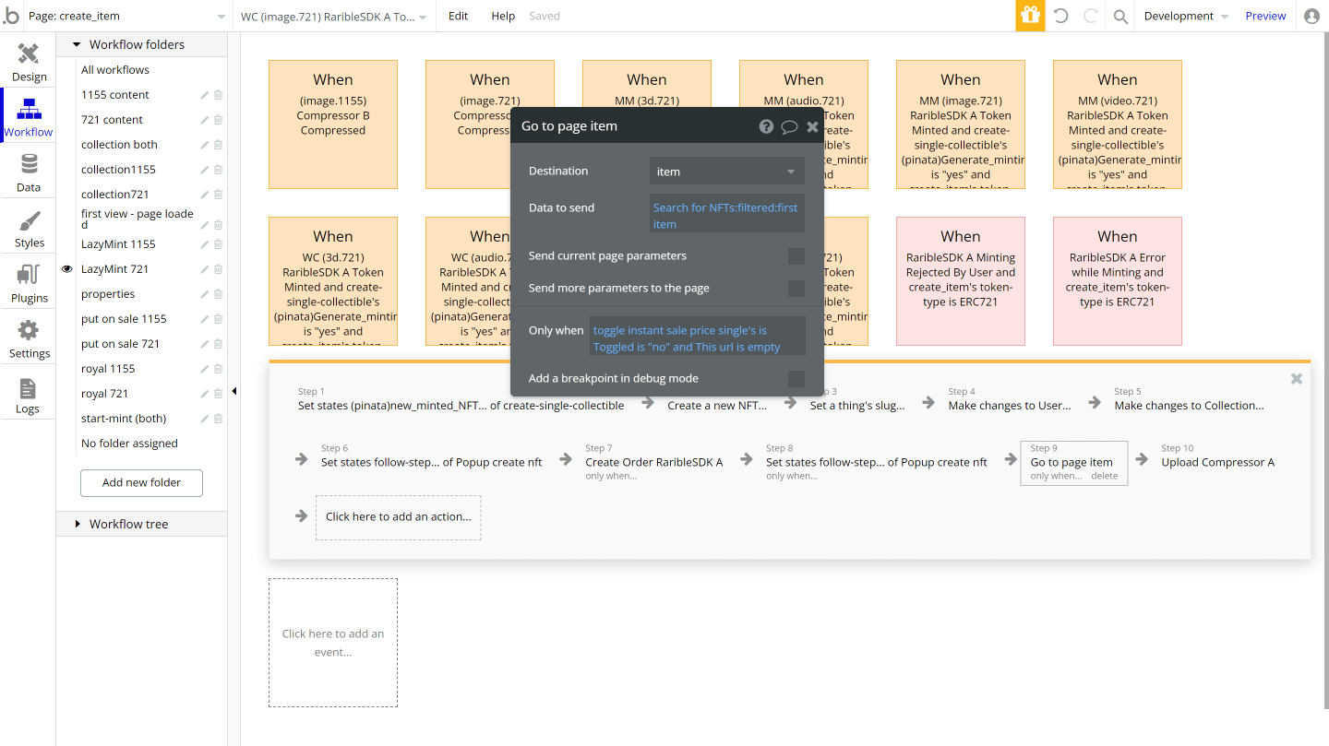The image size is (1329, 746).
Task: Collapse the Workflow folders section
Action: pyautogui.click(x=77, y=43)
